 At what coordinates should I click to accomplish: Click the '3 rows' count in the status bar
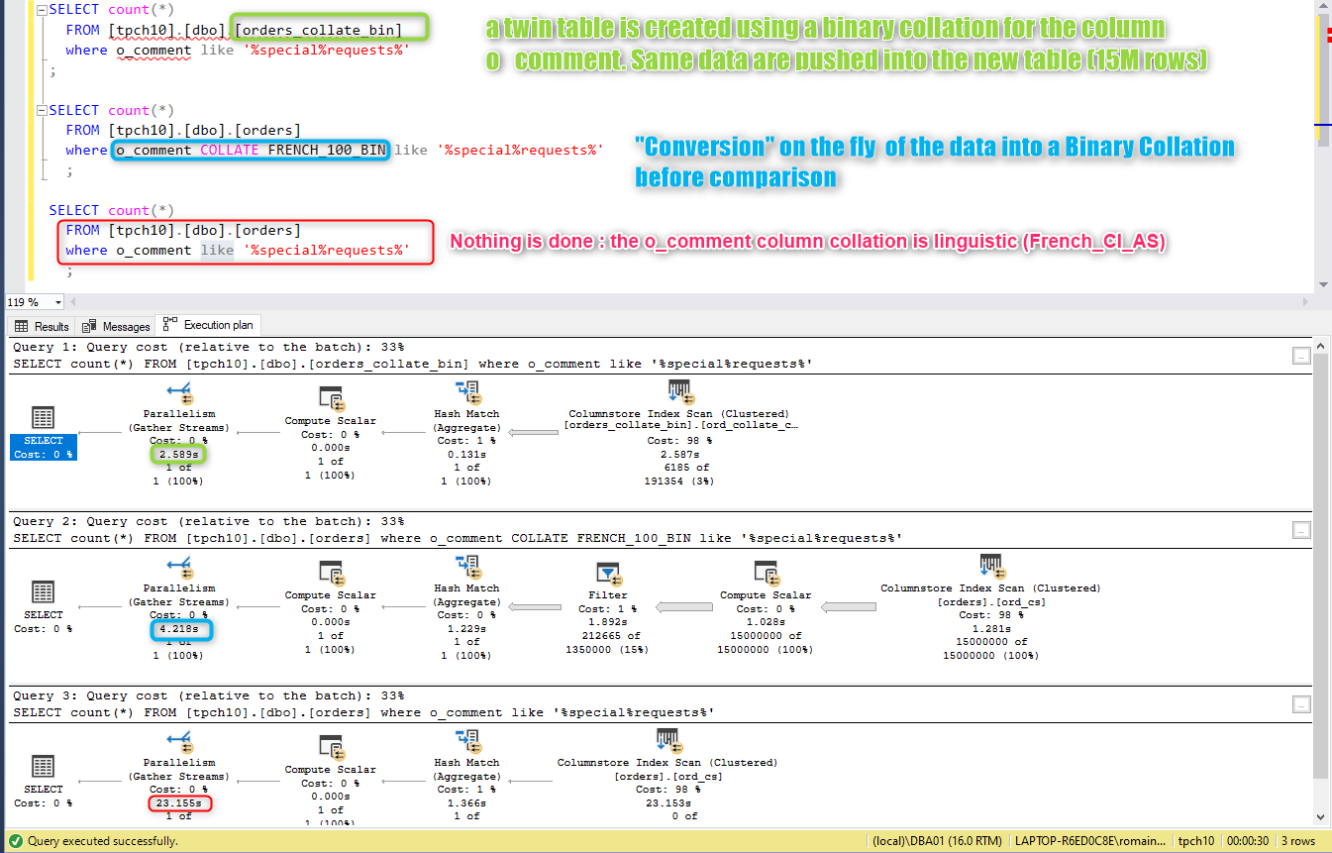tap(1298, 841)
